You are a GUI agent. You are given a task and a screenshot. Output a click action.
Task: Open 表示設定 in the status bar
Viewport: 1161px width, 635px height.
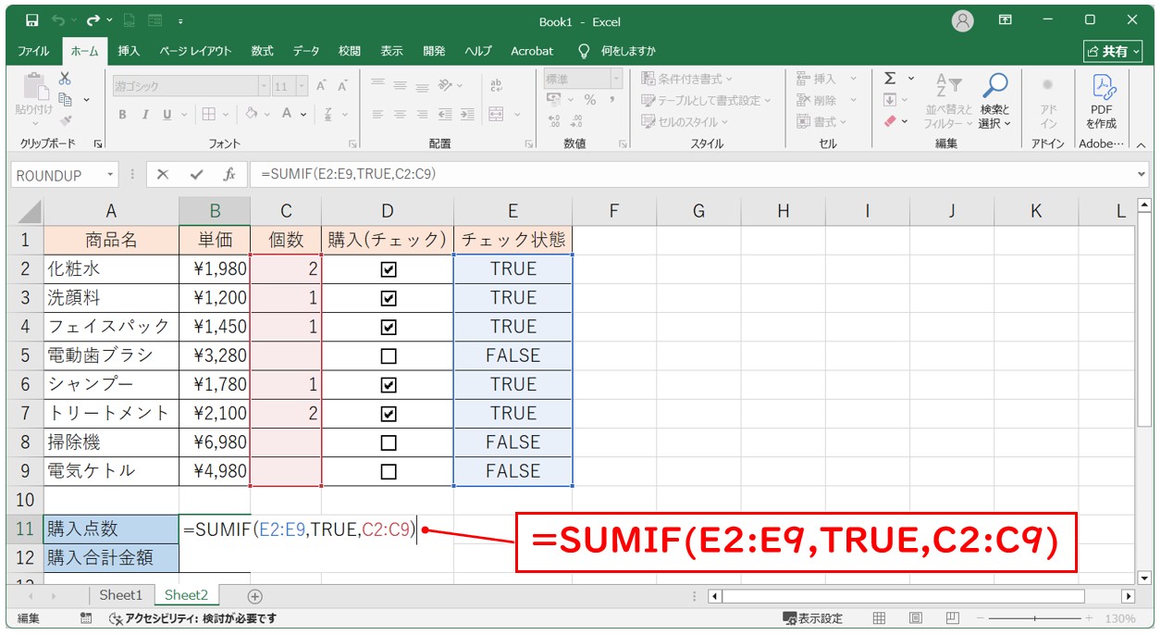813,618
